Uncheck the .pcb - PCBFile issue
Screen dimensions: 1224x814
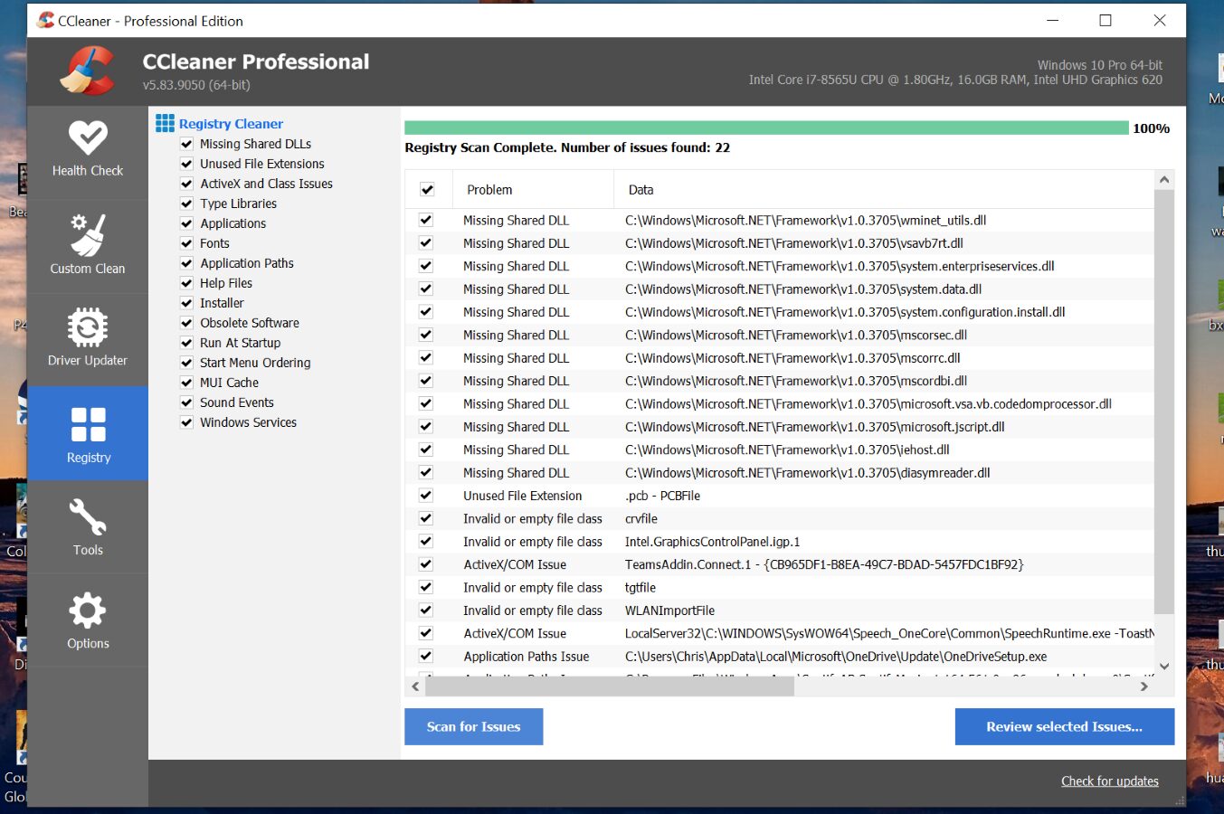(x=426, y=496)
